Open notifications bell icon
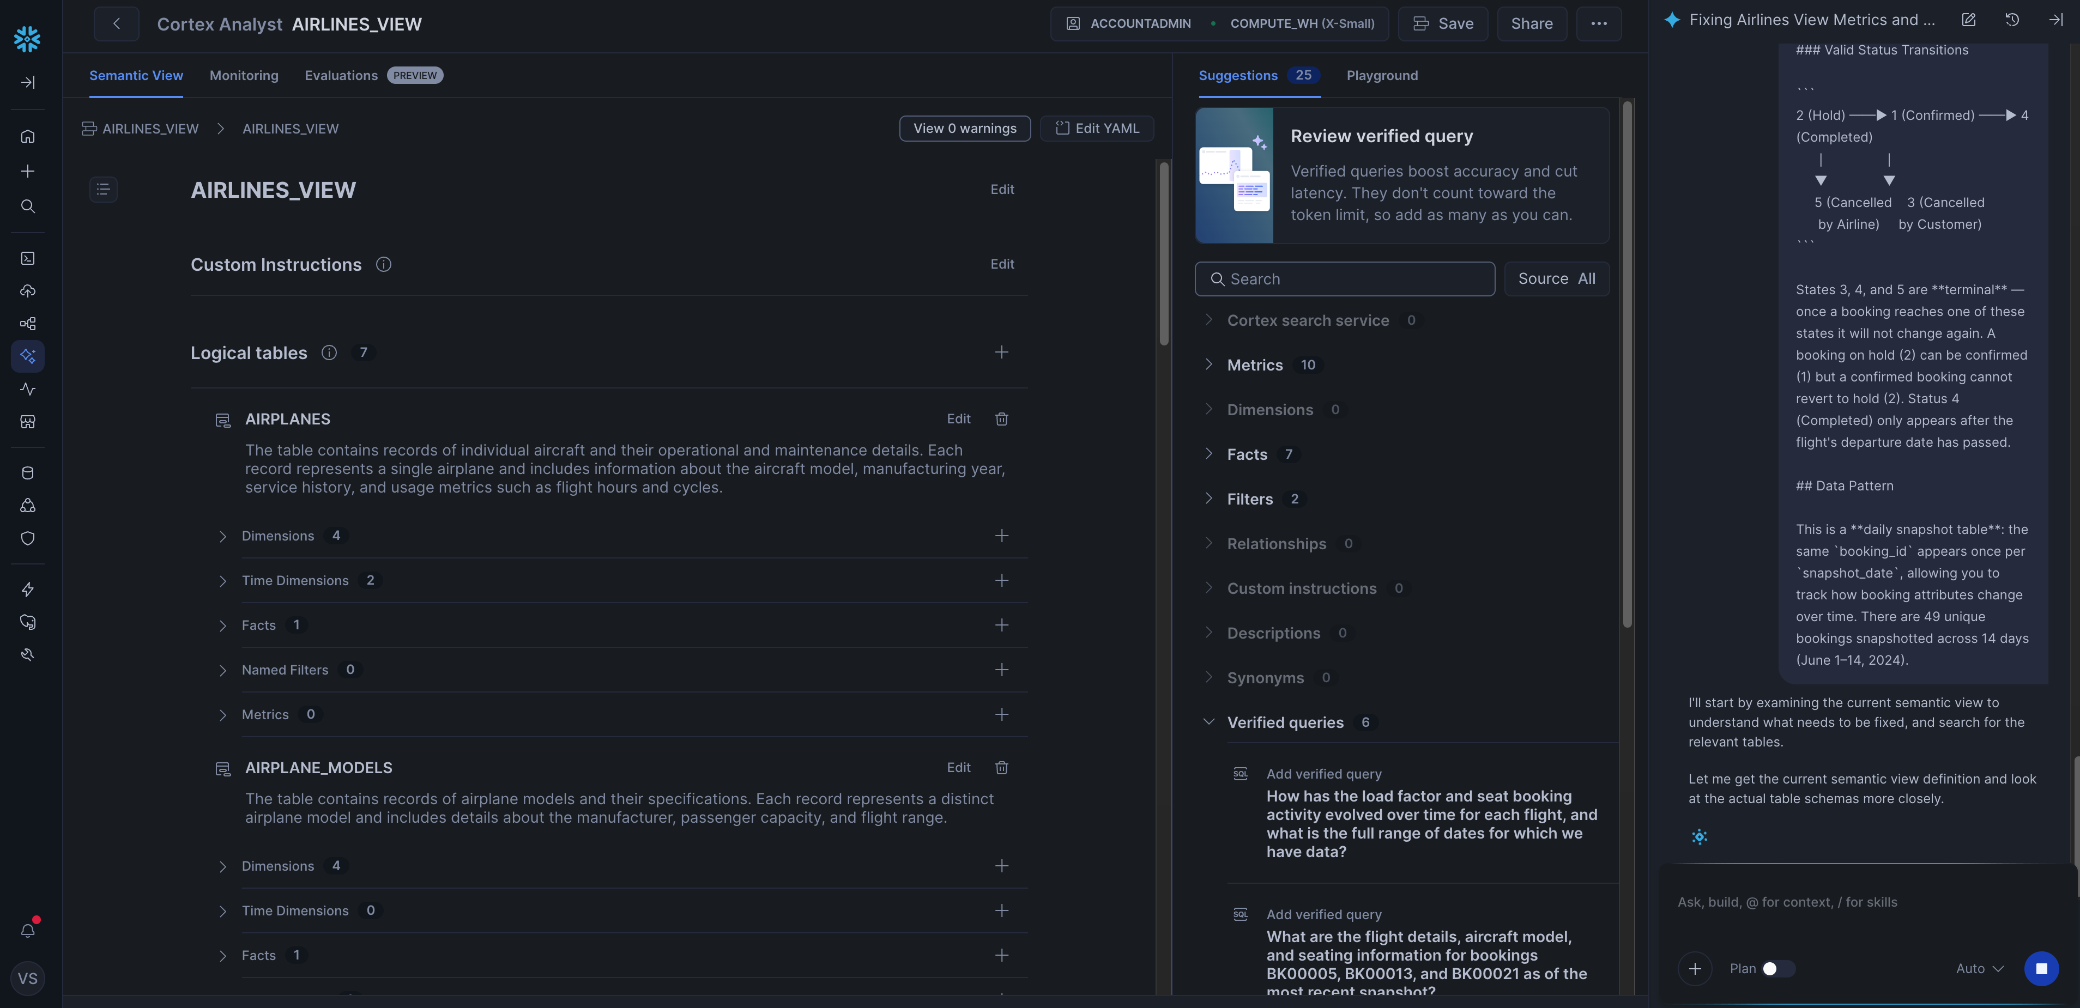Screen dimensions: 2080x1008 (27, 930)
